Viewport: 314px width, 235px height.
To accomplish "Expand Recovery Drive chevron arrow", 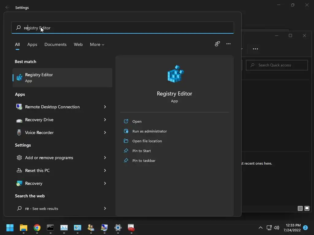I will point(105,120).
